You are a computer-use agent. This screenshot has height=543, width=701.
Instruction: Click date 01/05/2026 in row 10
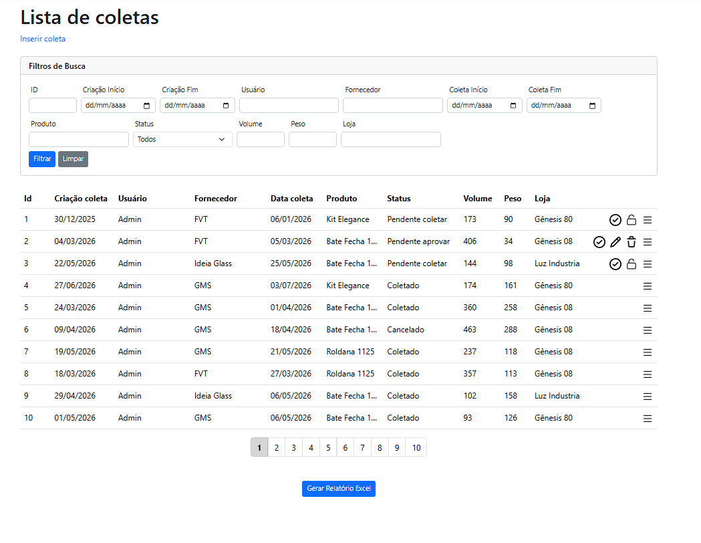[75, 418]
